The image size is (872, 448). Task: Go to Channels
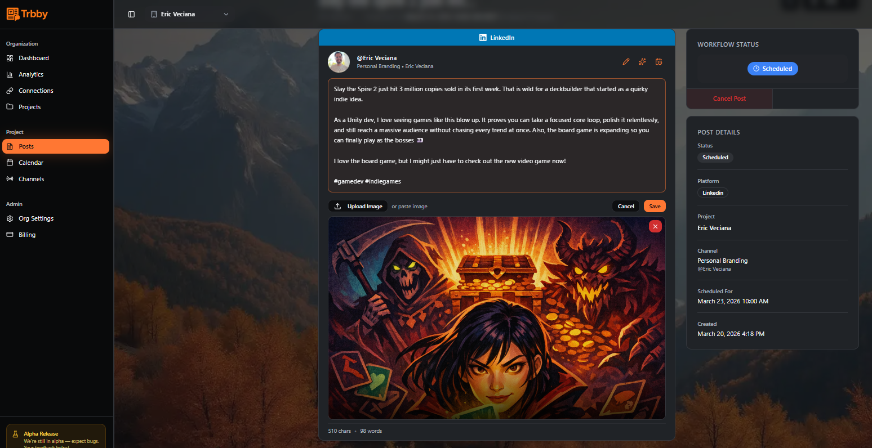(x=56, y=179)
